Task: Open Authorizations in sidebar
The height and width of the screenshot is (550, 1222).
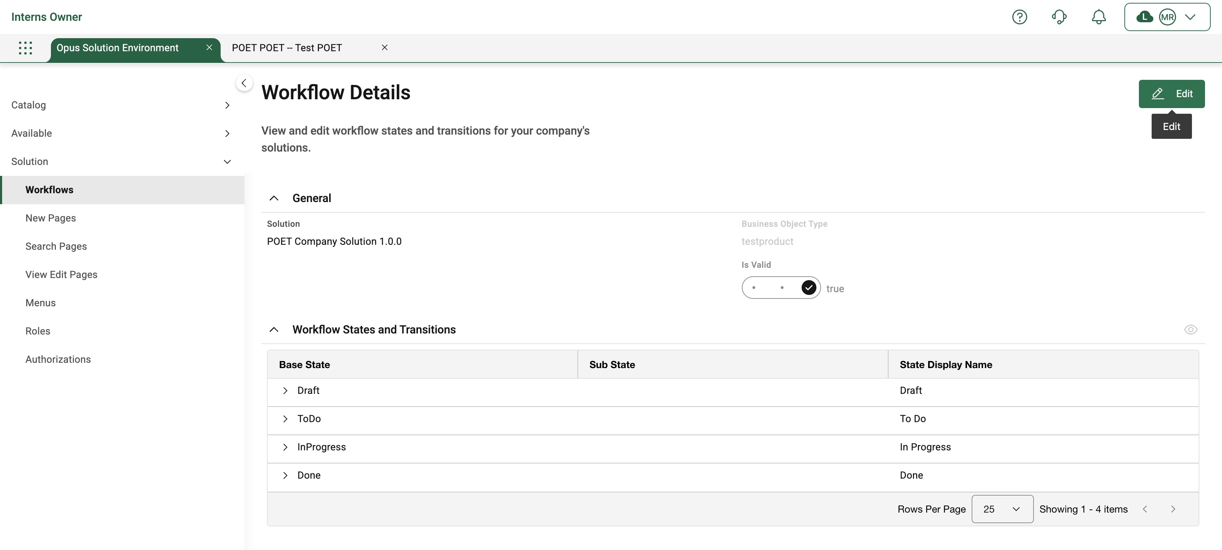Action: pyautogui.click(x=123, y=360)
